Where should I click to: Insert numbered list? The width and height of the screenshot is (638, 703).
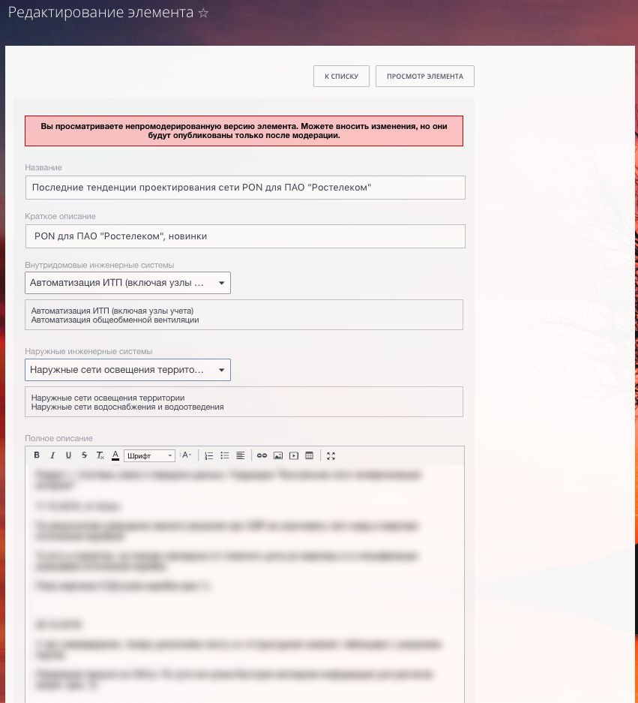pyautogui.click(x=209, y=455)
